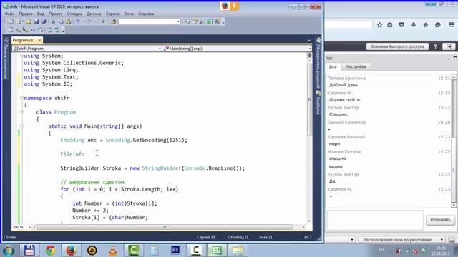Click the exit icon beside help
The image size is (458, 257).
[449, 46]
